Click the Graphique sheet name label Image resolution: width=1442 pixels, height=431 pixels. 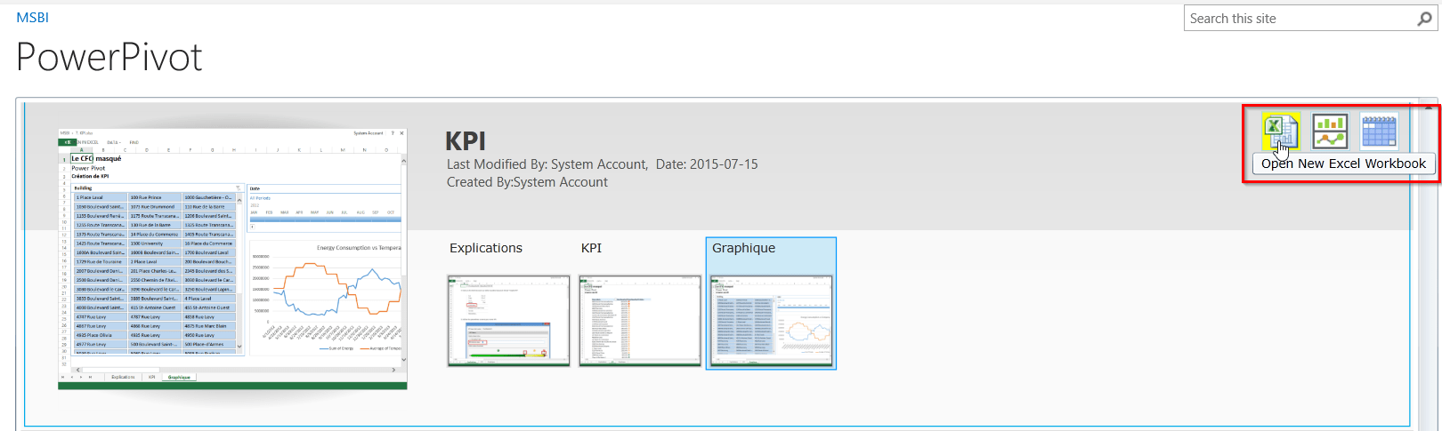[x=743, y=248]
